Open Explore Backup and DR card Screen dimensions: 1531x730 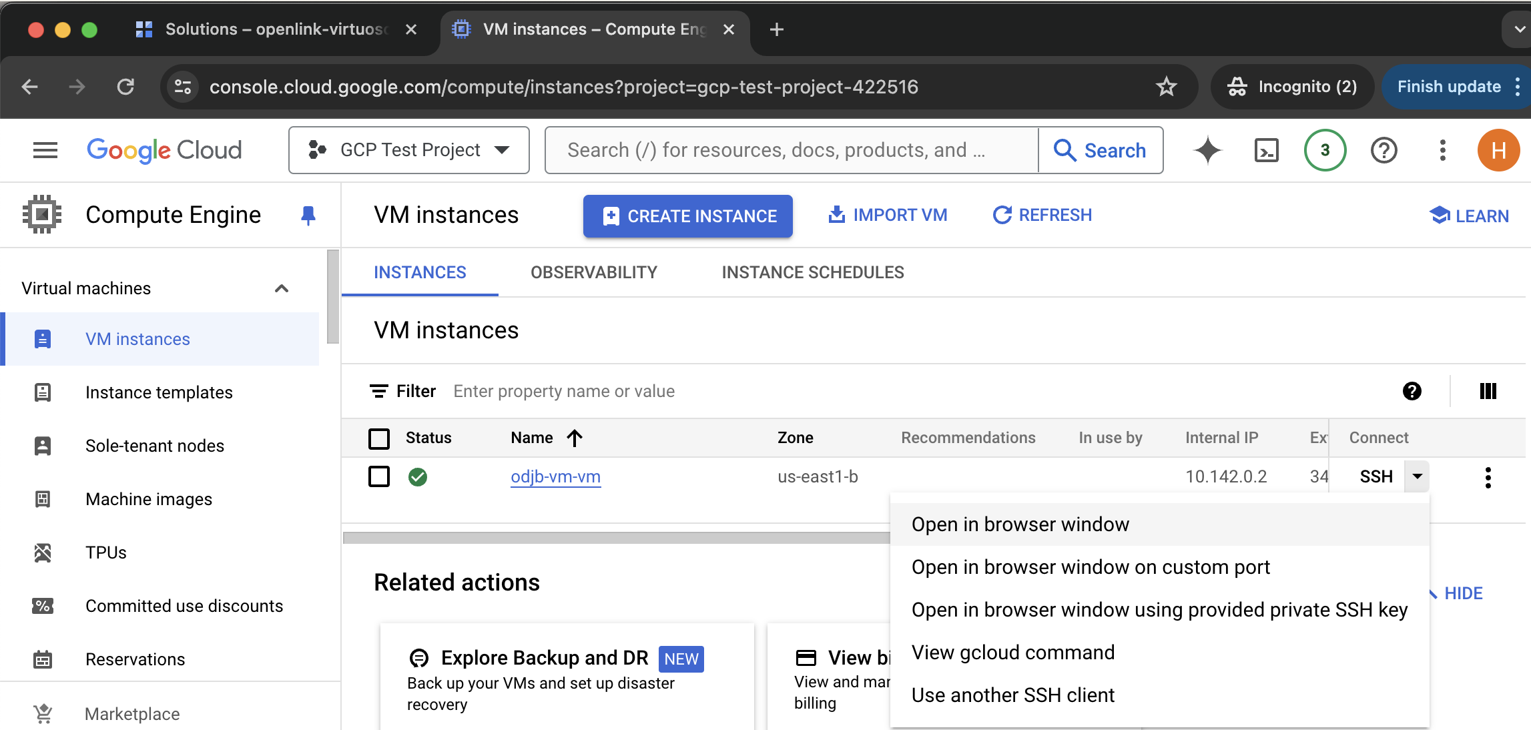(567, 677)
